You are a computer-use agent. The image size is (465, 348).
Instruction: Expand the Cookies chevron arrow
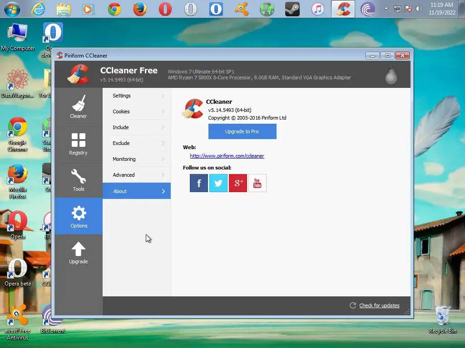click(x=163, y=111)
